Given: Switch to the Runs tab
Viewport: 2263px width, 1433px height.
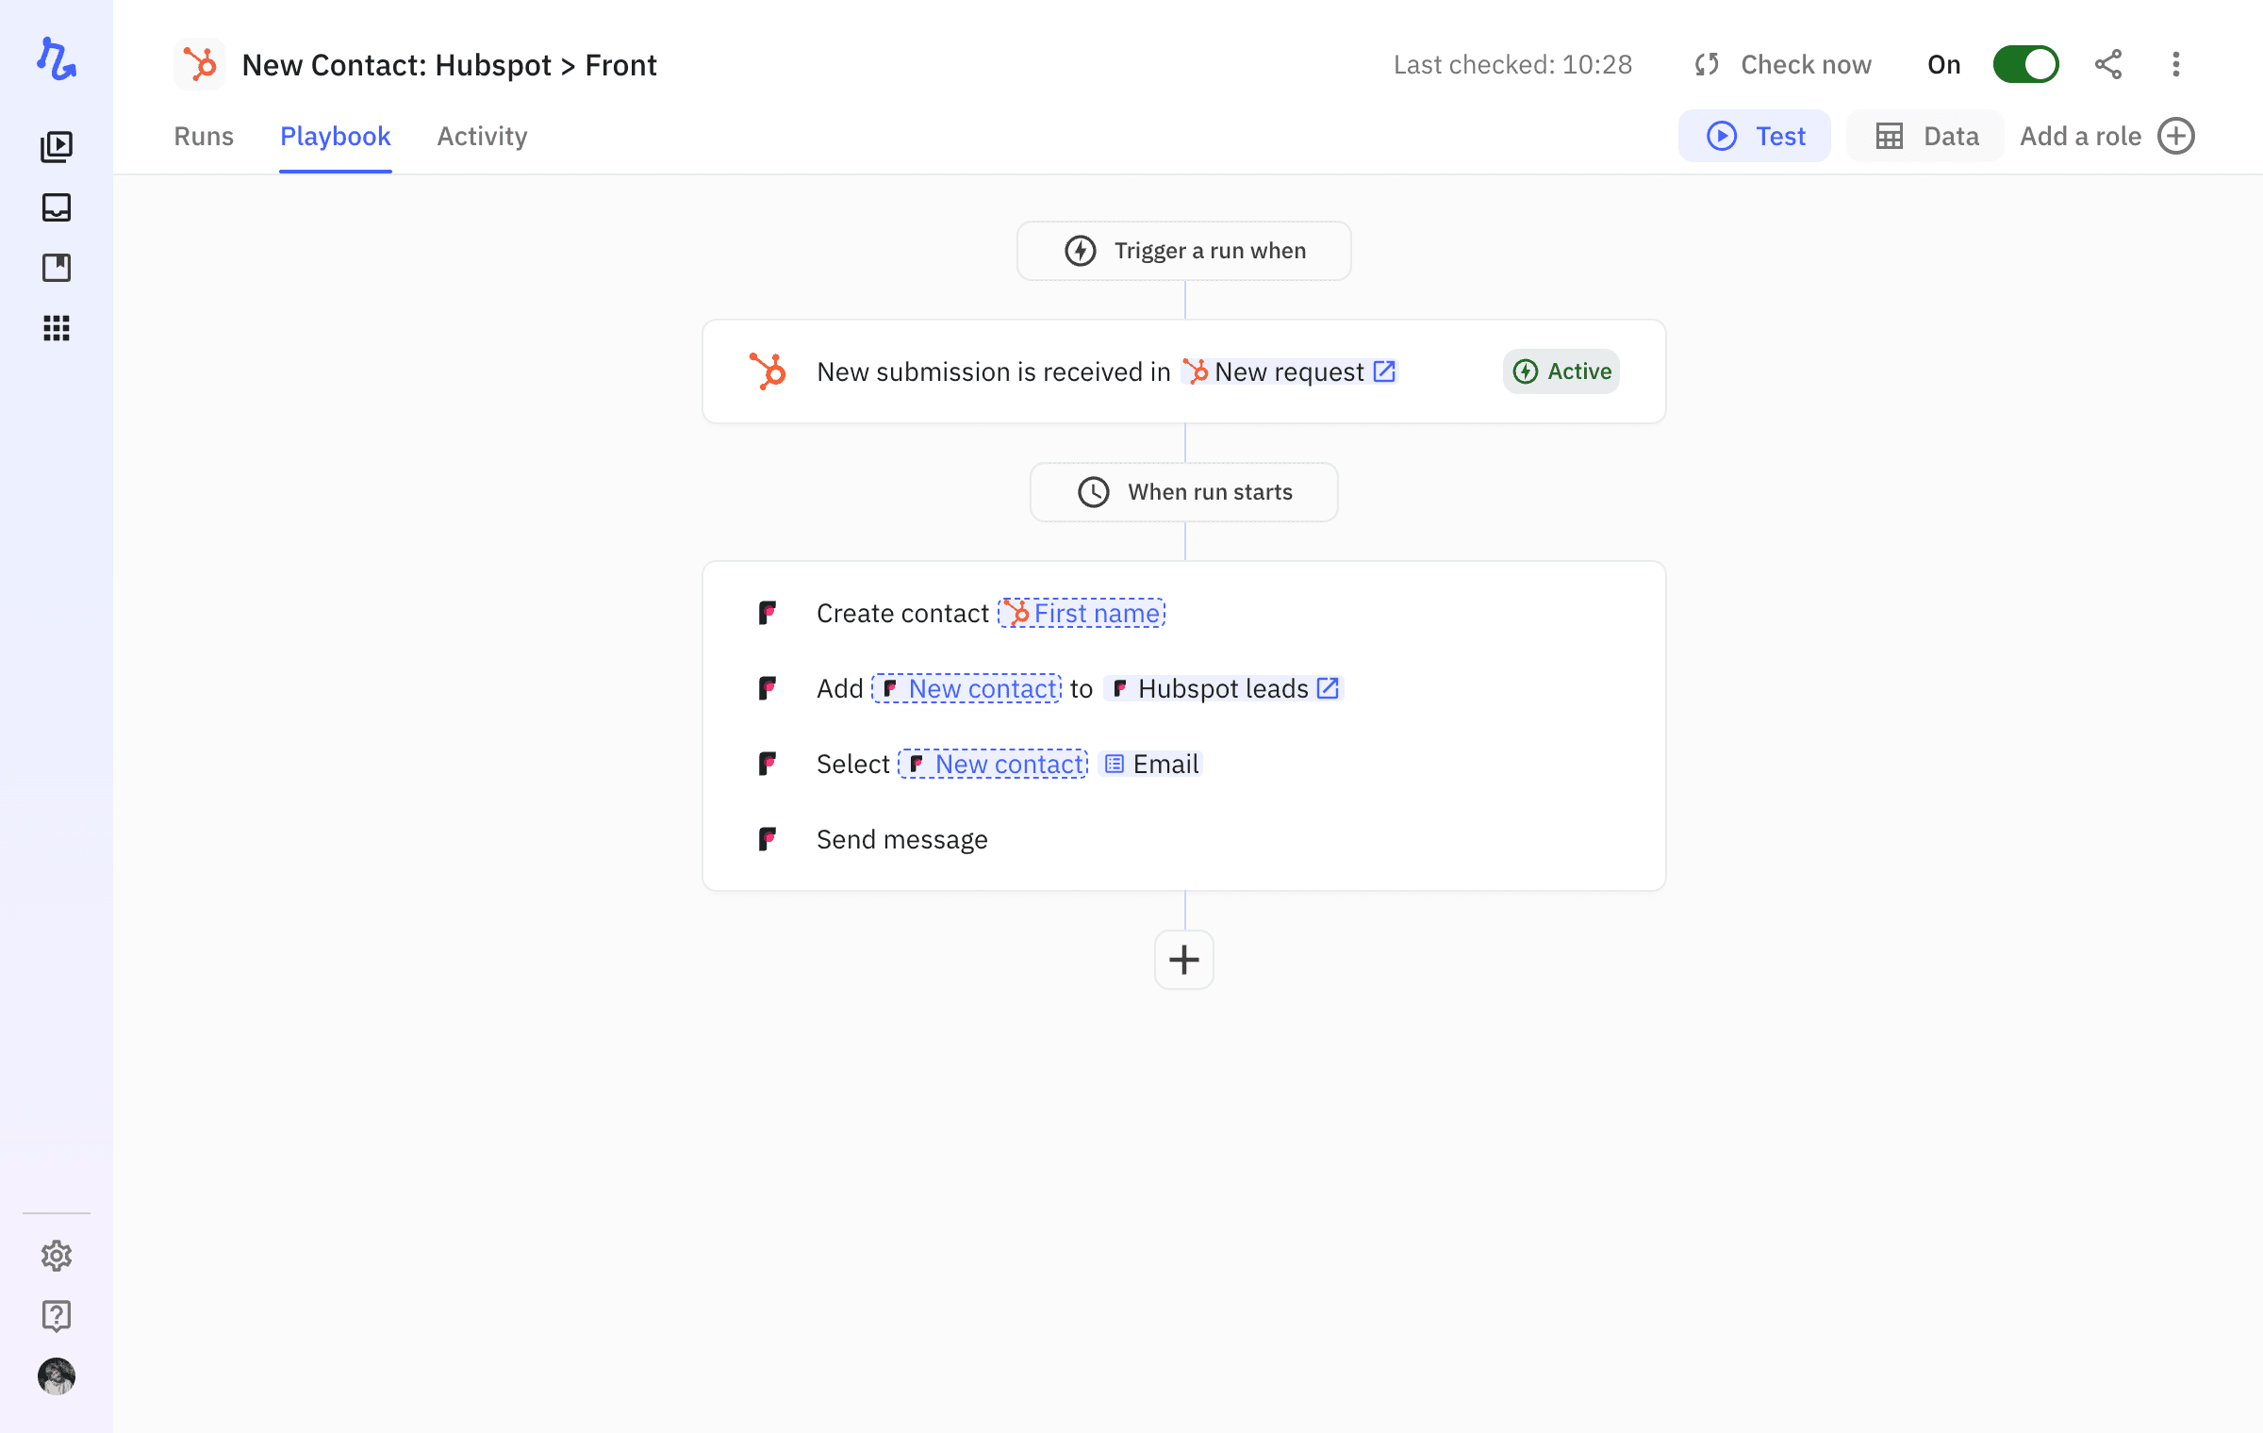Looking at the screenshot, I should pos(204,136).
